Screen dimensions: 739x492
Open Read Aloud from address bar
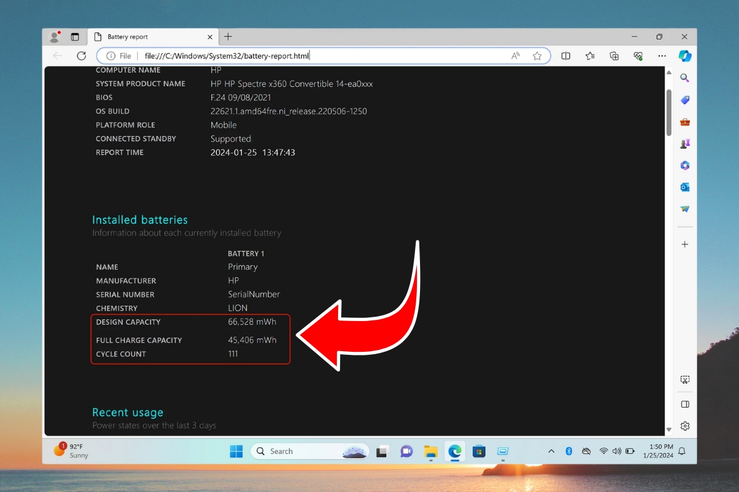(x=515, y=56)
